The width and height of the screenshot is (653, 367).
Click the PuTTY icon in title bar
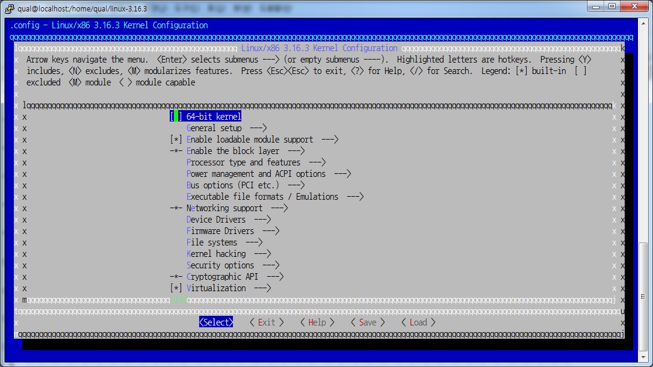(9, 8)
